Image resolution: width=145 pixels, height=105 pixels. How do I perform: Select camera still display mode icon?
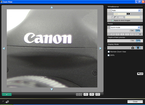pyautogui.click(x=133, y=48)
